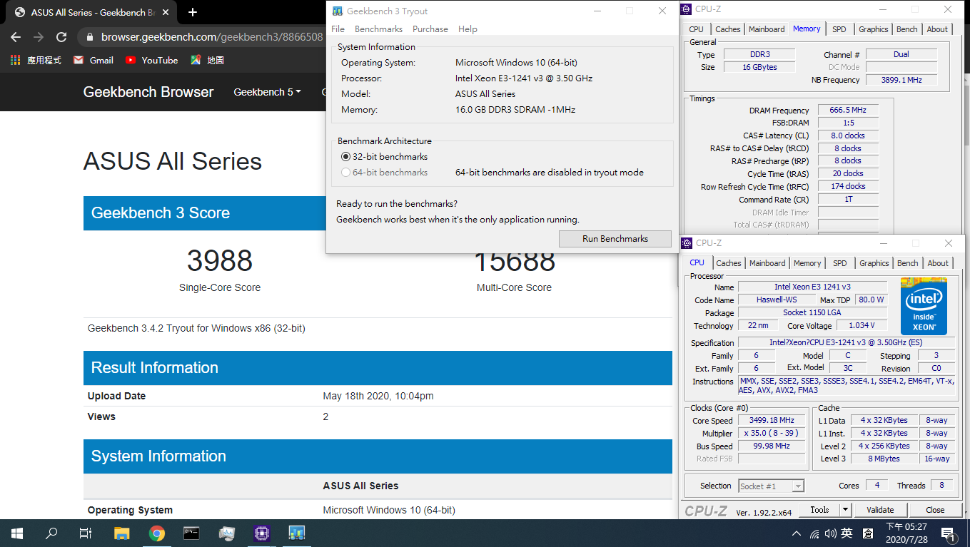Open Bench tab in CPU-Z processor window
Screen dimensions: 970x547
tap(908, 263)
